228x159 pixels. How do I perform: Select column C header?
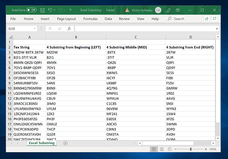coord(136,37)
